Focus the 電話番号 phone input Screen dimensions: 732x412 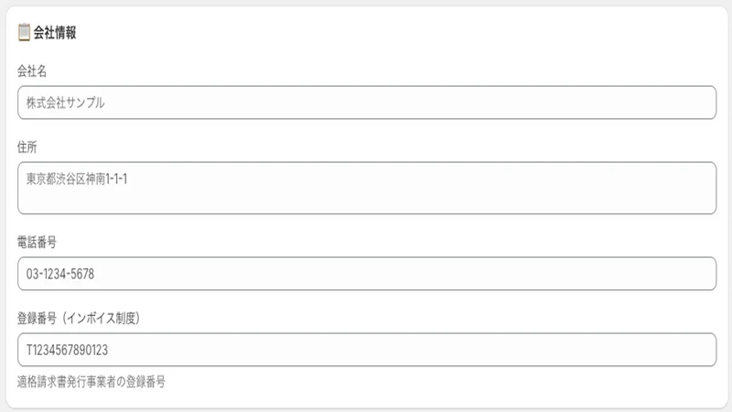[x=367, y=273]
